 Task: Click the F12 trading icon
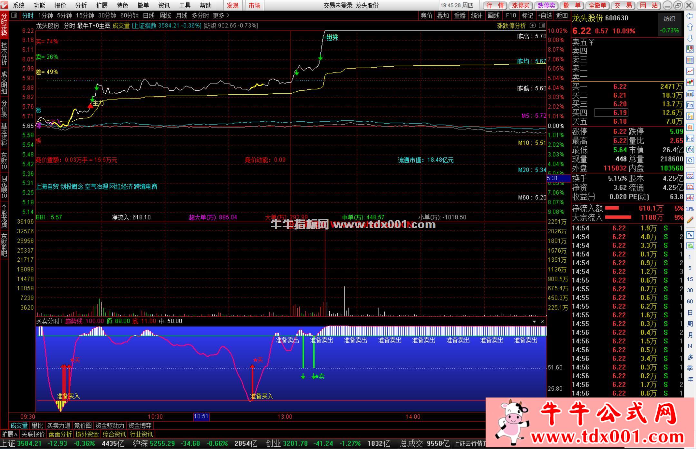[x=690, y=139]
